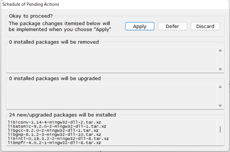
Task: Select libintl-0.18.3.2-2-mingw32-dll-8.tar.xz entry
Action: click(58, 139)
